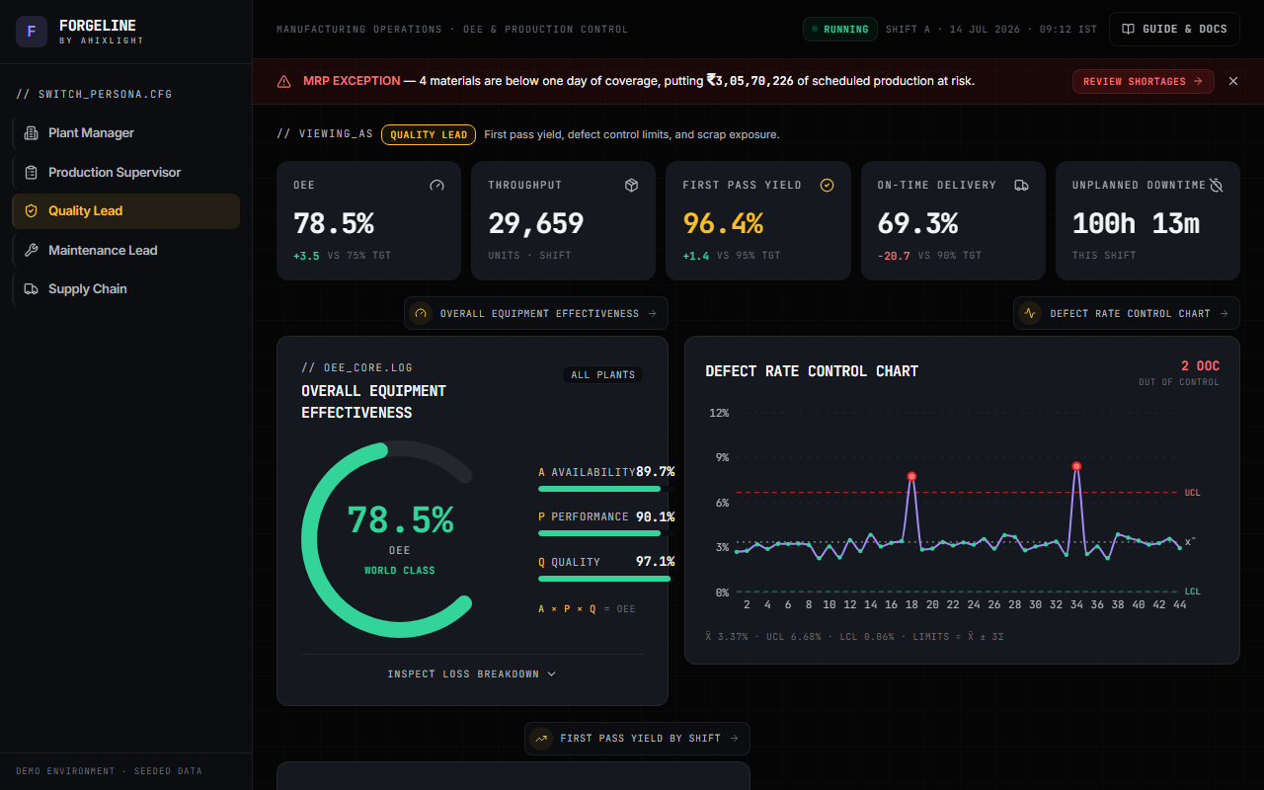Viewport: 1264px width, 790px height.
Task: Click the Availability 89.7% progress bar
Action: (x=604, y=488)
